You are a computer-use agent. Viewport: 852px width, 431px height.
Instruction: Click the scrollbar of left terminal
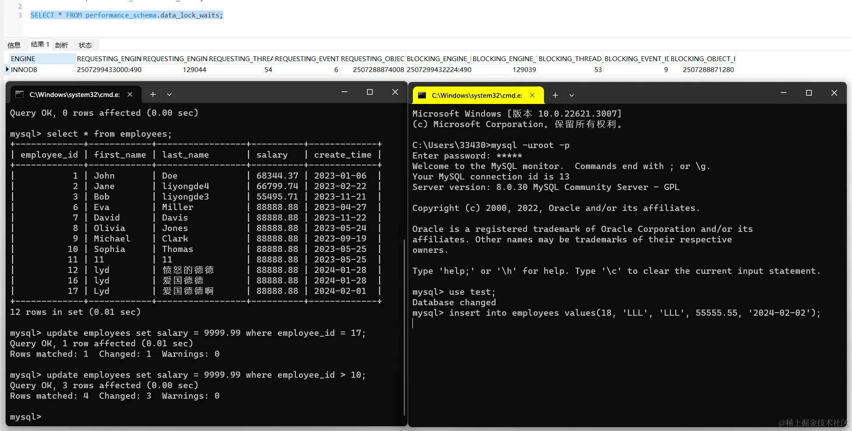click(404, 327)
